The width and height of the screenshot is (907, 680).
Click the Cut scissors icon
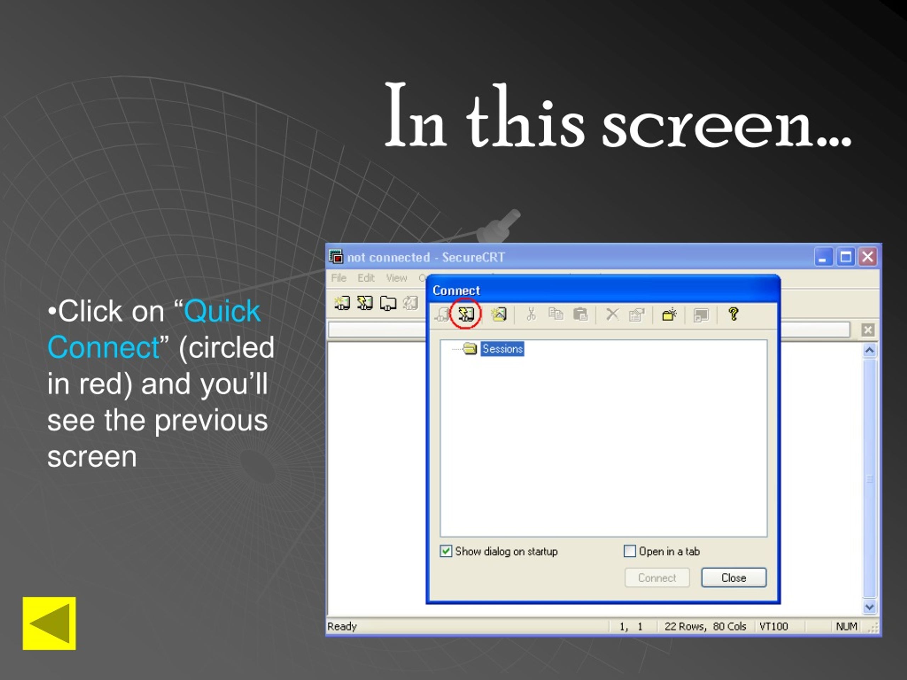point(531,314)
